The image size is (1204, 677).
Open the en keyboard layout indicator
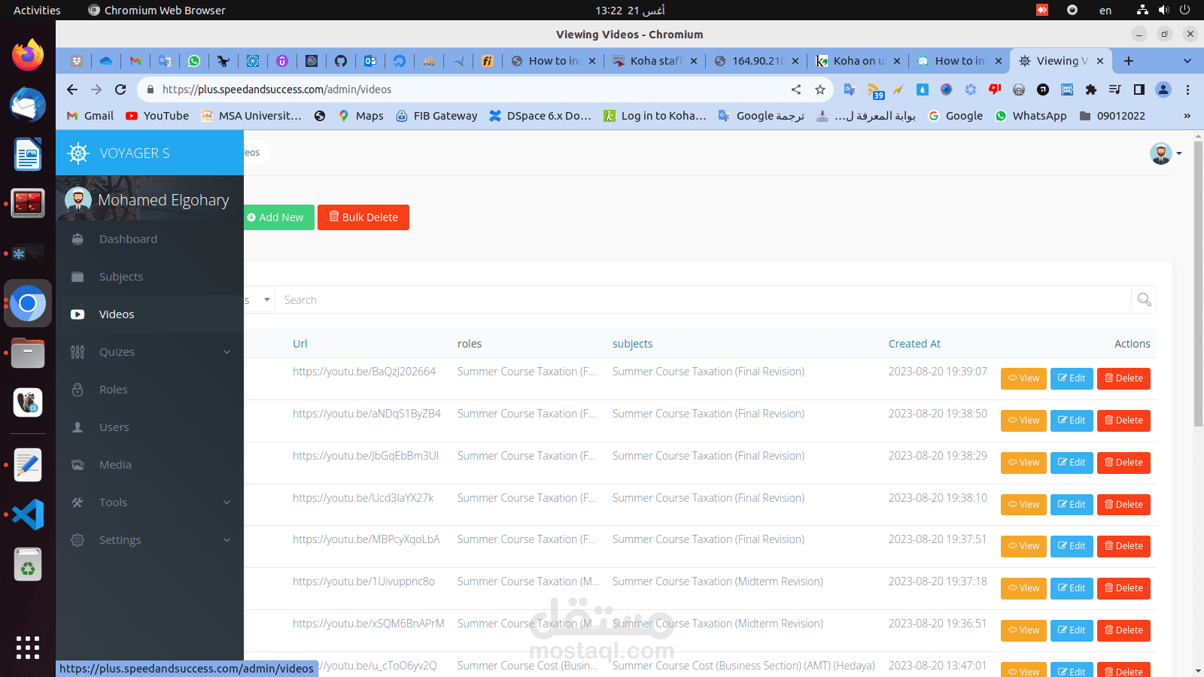(x=1105, y=11)
